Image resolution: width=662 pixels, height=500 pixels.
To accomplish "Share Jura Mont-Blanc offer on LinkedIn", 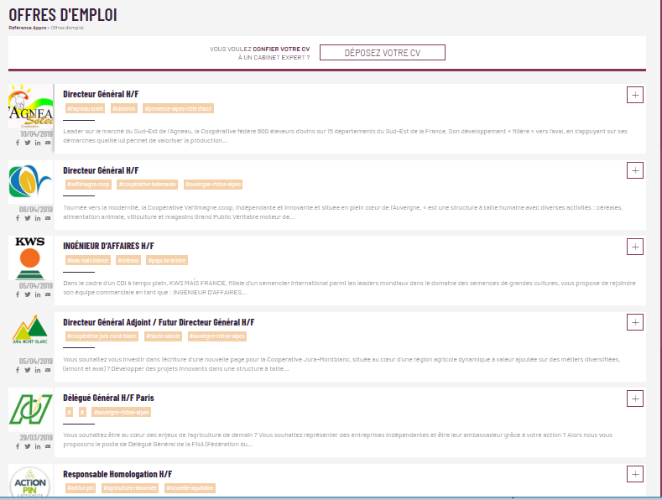I will (38, 370).
